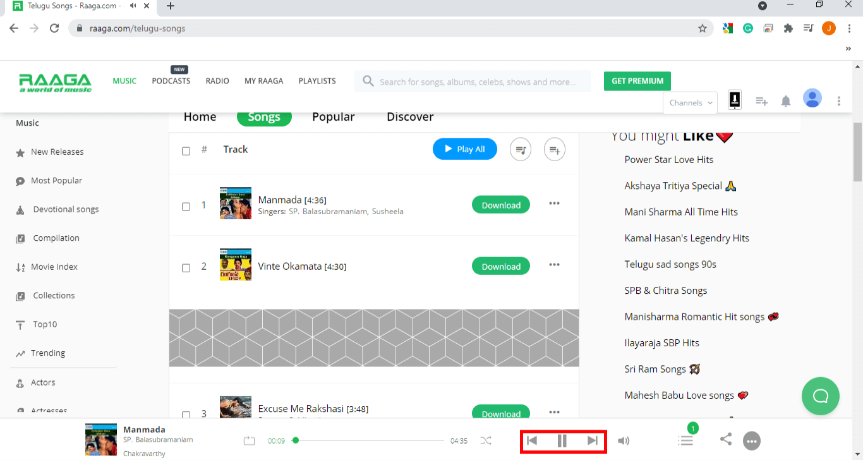Share the current song via share icon
The height and width of the screenshot is (460, 863).
(x=726, y=439)
